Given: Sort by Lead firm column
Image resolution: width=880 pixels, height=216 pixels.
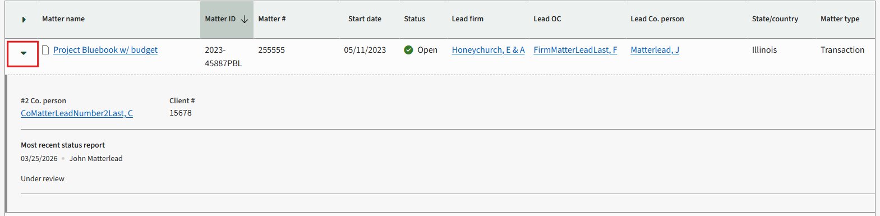Looking at the screenshot, I should (468, 19).
